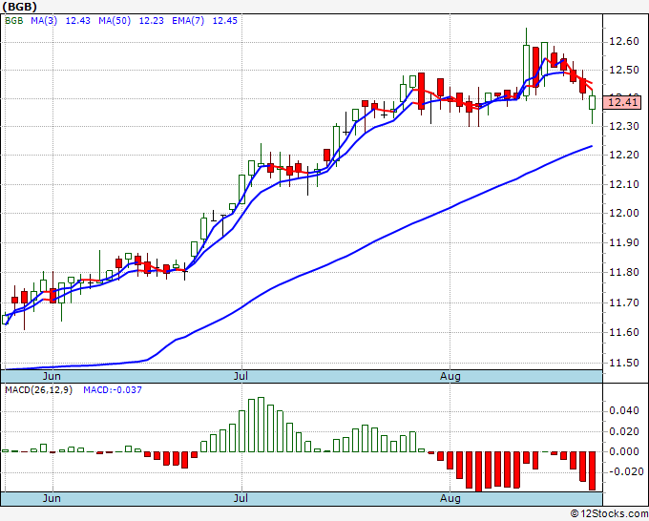
Task: Select the EMA(7) legend label
Action: pos(188,20)
